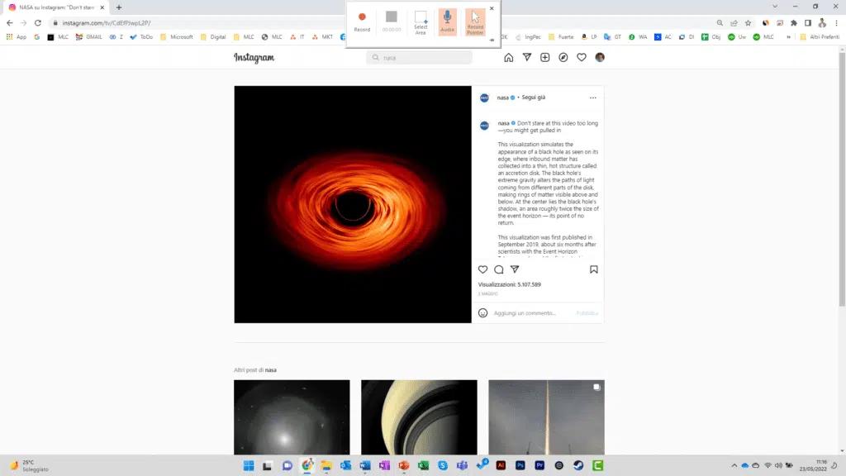Open the comment bubble icon under post
This screenshot has width=846, height=476.
tap(499, 269)
